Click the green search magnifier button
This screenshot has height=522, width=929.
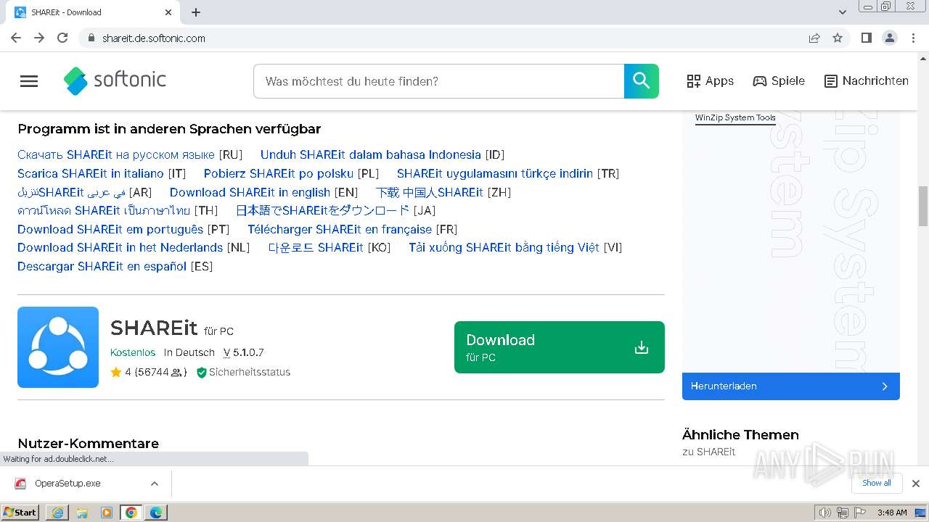point(642,81)
